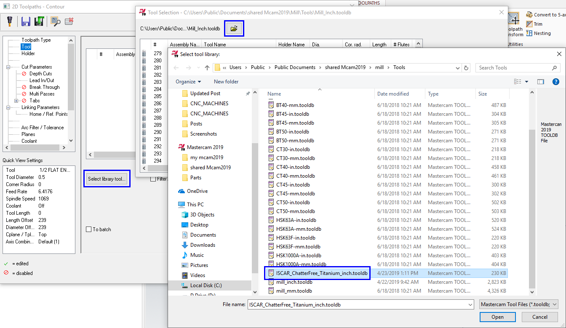This screenshot has height=328, width=566.
Task: Open the Mastercam Tool Files type dropdown
Action: point(519,304)
